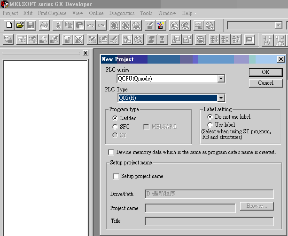Open the View menu

[78, 13]
